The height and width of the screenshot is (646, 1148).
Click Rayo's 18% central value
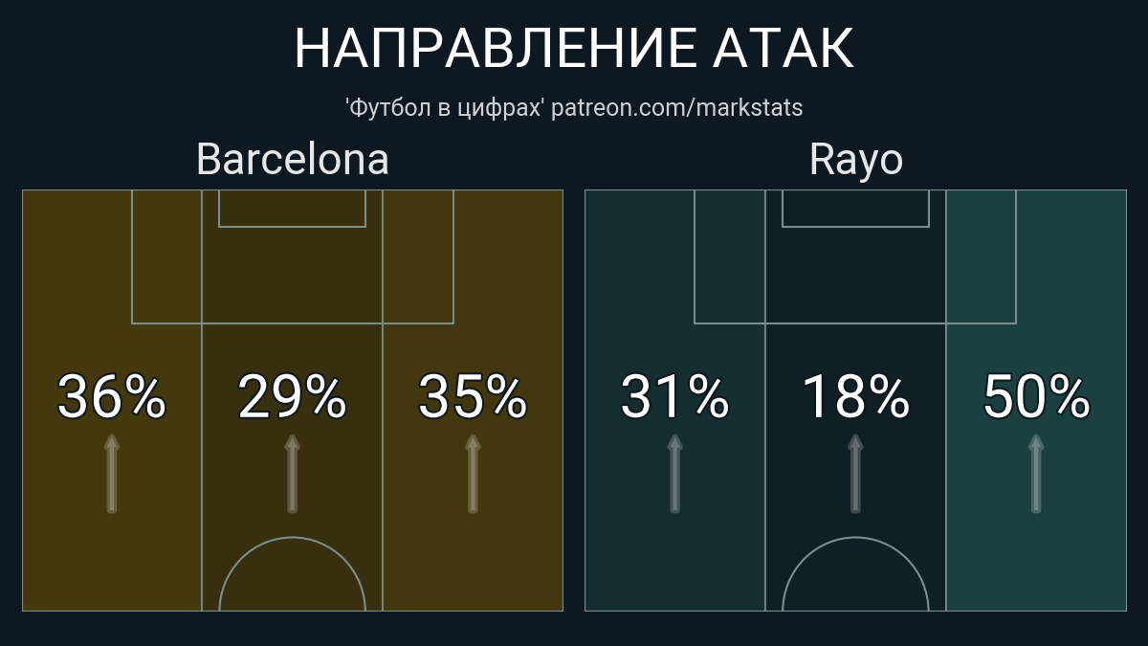click(855, 397)
